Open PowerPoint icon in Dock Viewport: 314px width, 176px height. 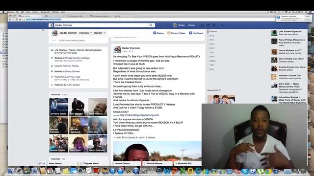pyautogui.click(x=175, y=171)
